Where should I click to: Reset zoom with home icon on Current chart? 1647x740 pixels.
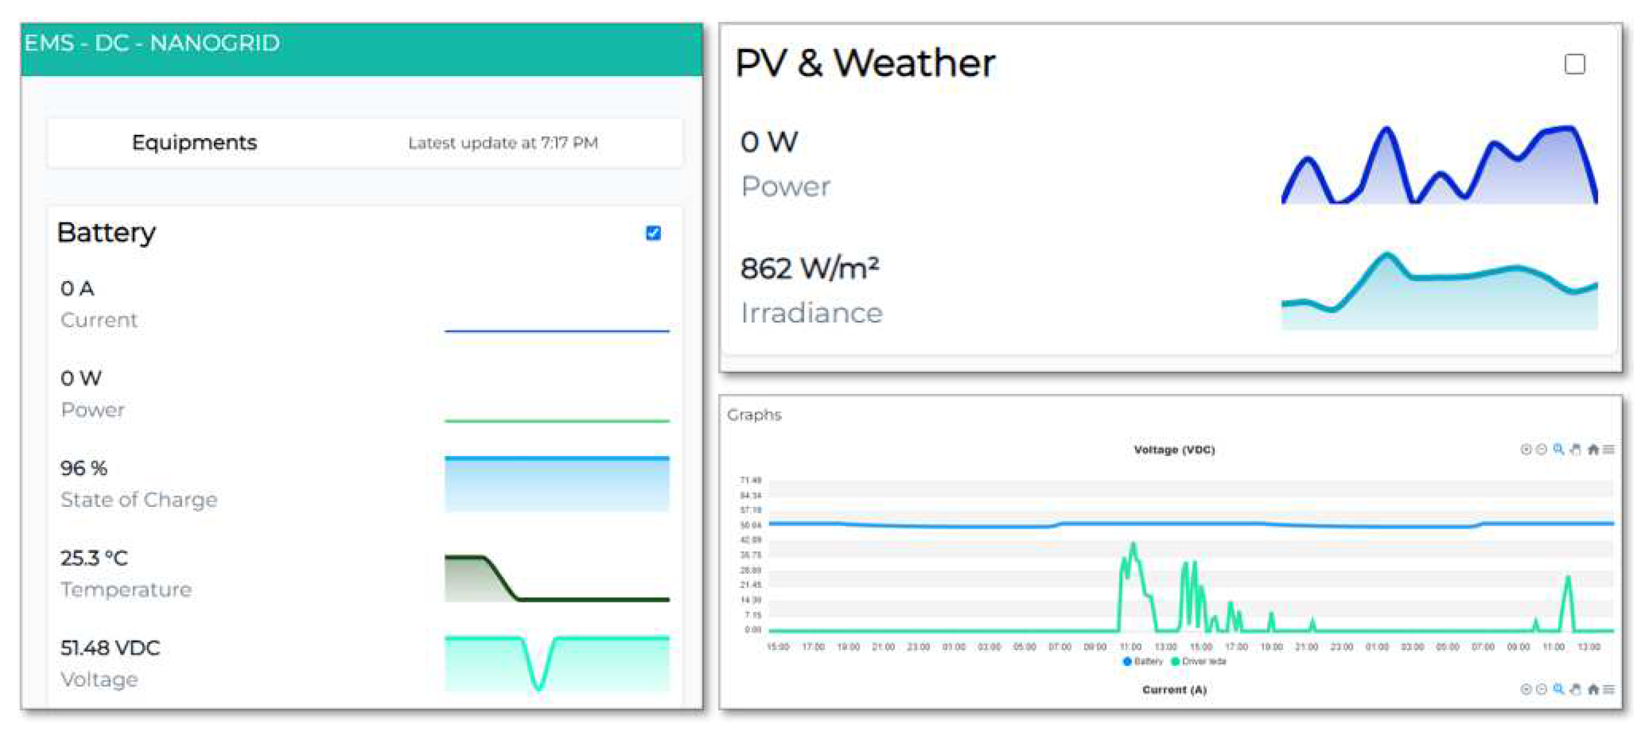pos(1593,689)
